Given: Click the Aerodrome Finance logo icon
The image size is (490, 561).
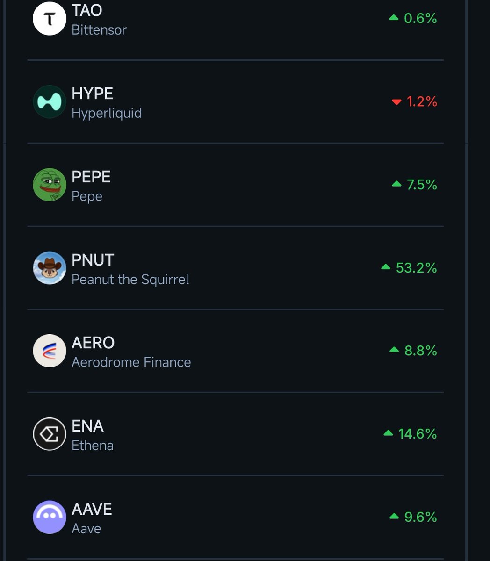Looking at the screenshot, I should tap(49, 351).
